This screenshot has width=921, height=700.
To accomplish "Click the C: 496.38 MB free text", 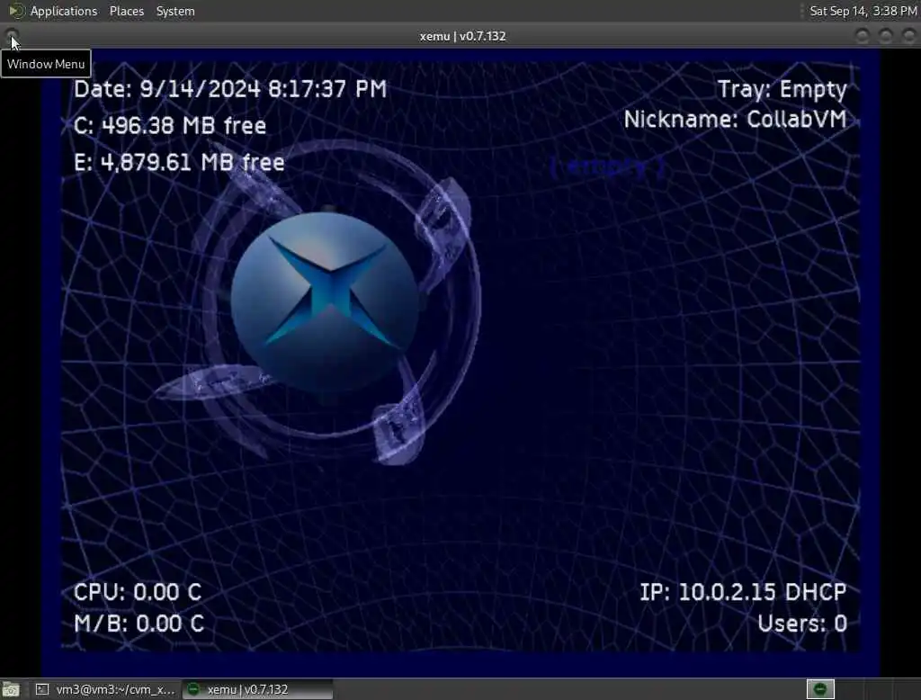I will coord(170,126).
